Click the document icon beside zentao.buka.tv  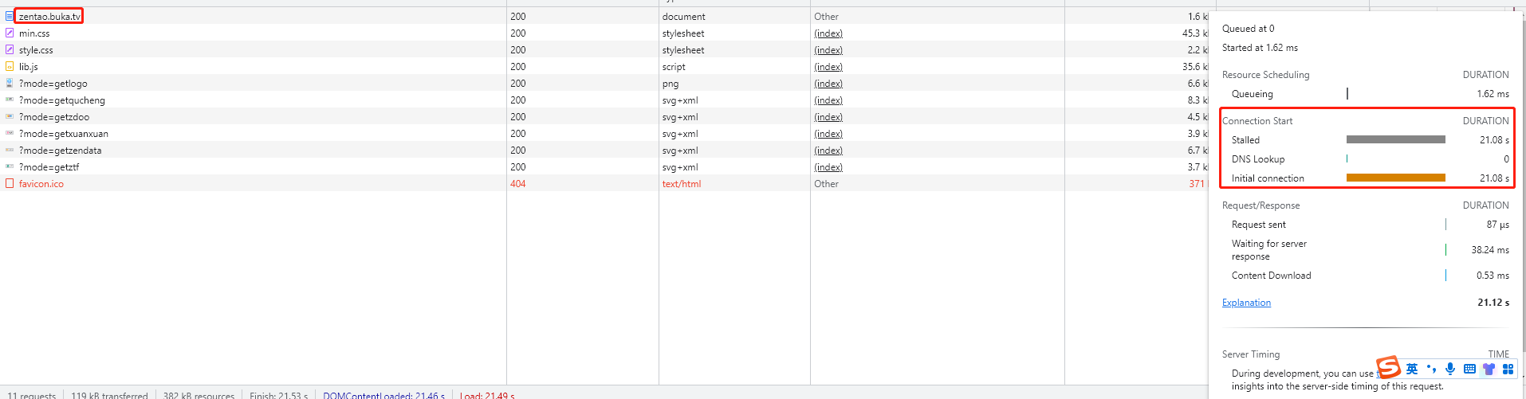tap(10, 16)
